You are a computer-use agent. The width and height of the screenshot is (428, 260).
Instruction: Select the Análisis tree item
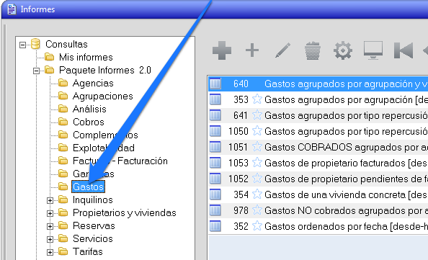pyautogui.click(x=89, y=109)
